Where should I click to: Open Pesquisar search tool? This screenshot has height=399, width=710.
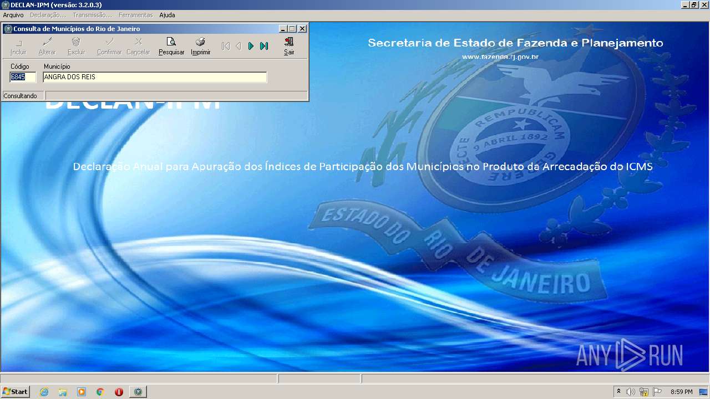[x=171, y=47]
